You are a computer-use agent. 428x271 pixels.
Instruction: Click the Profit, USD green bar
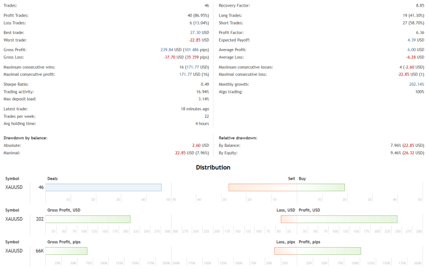347,219
